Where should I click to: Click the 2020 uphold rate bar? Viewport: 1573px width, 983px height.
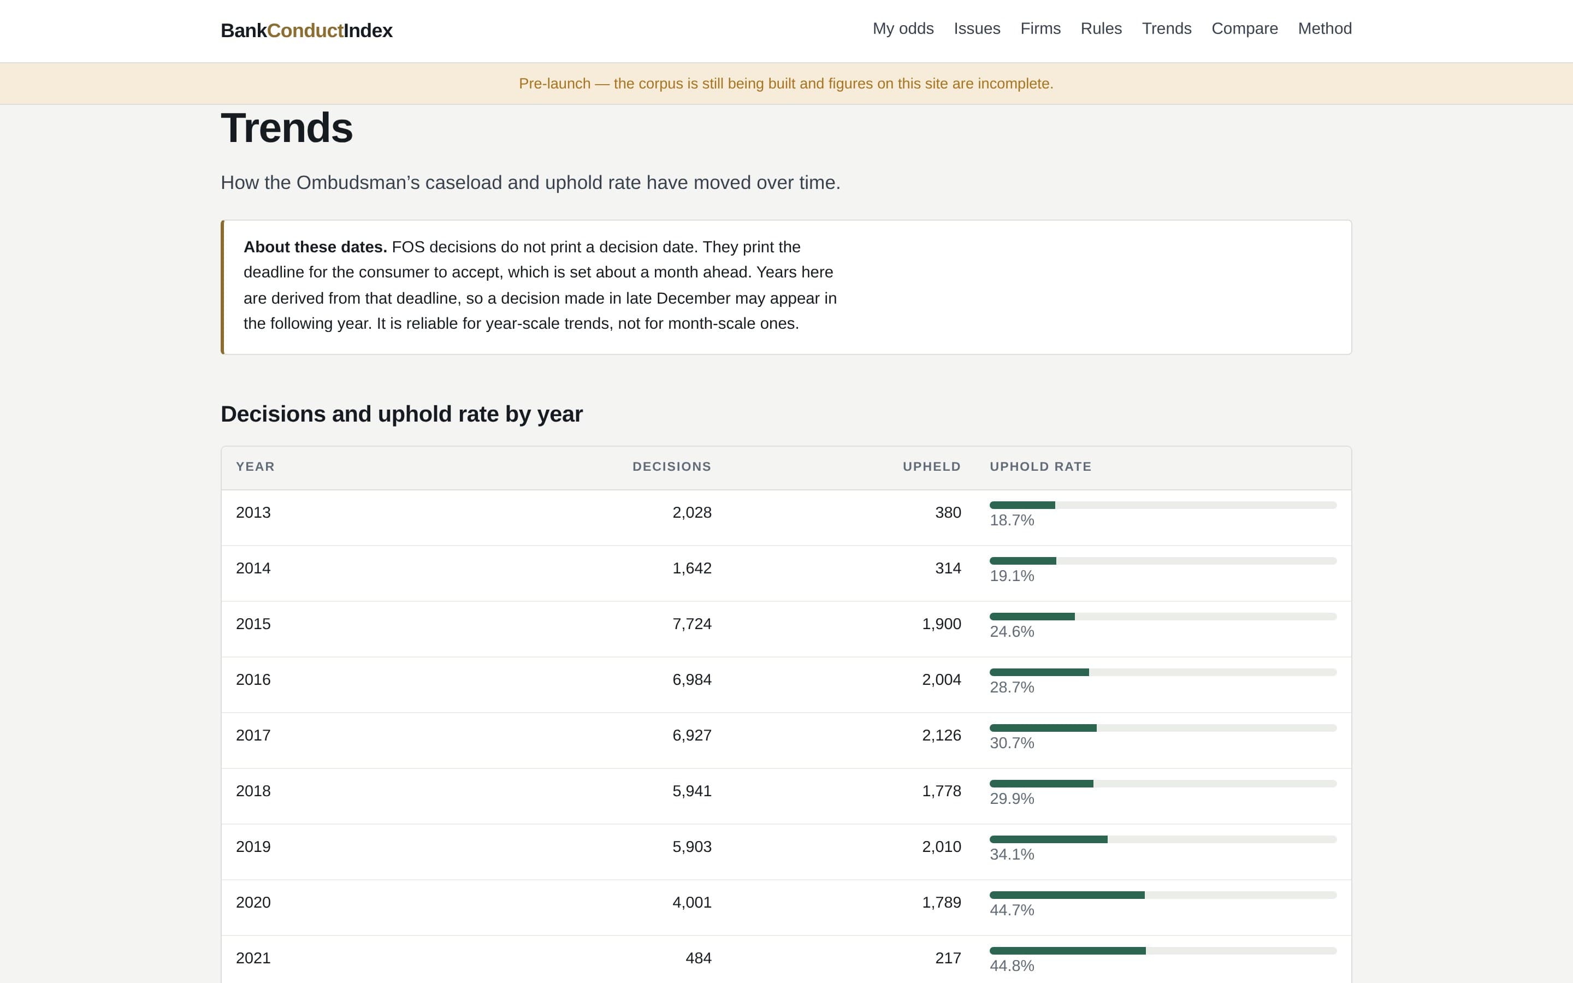click(1163, 895)
